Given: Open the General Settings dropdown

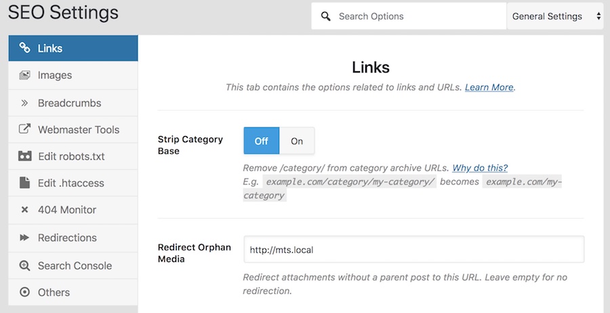Looking at the screenshot, I should (x=555, y=16).
